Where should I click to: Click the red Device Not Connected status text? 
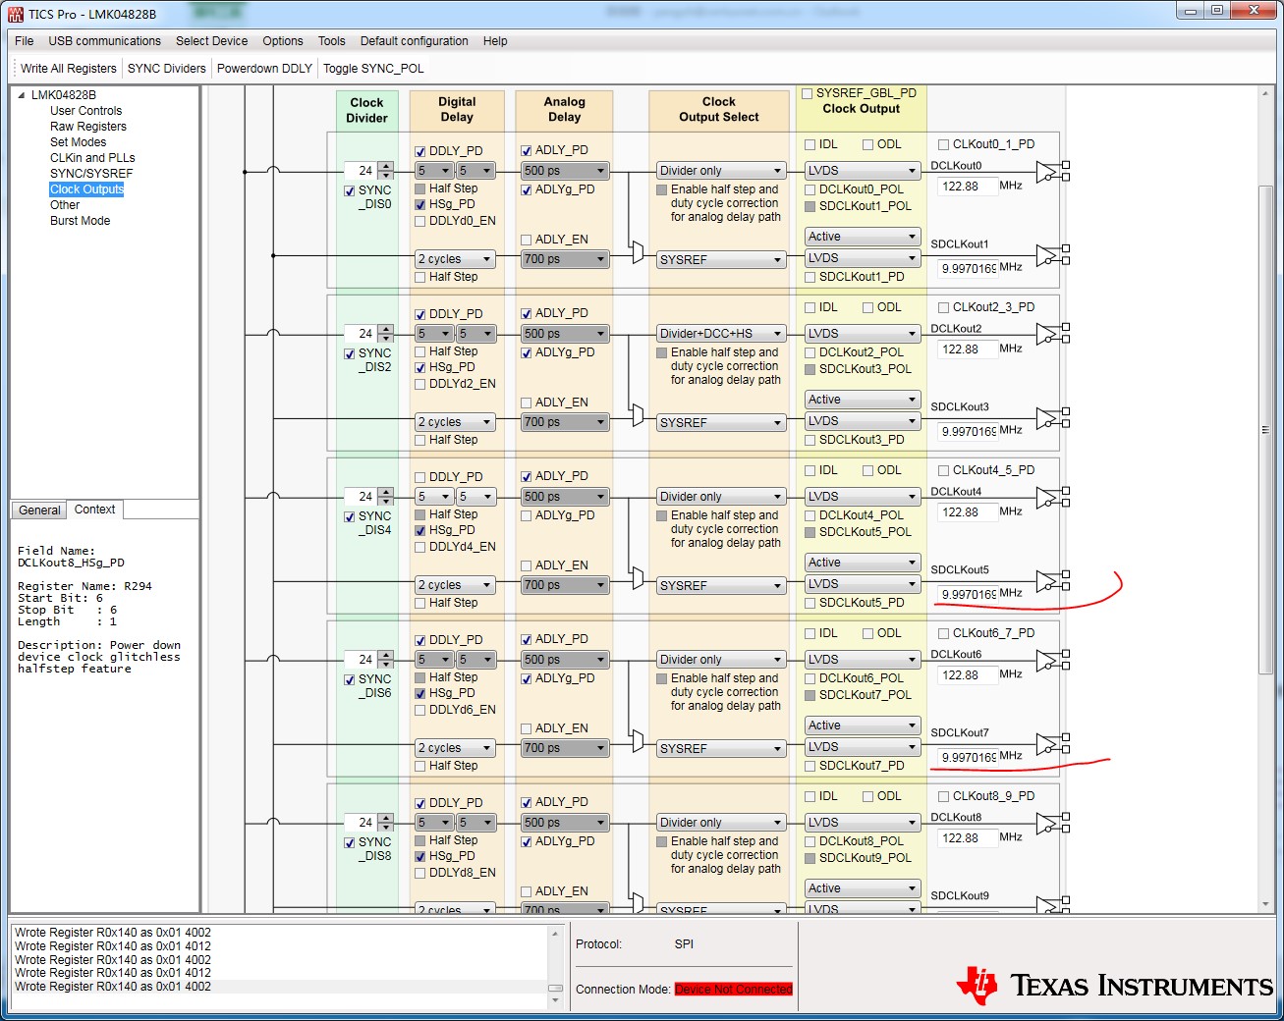734,990
